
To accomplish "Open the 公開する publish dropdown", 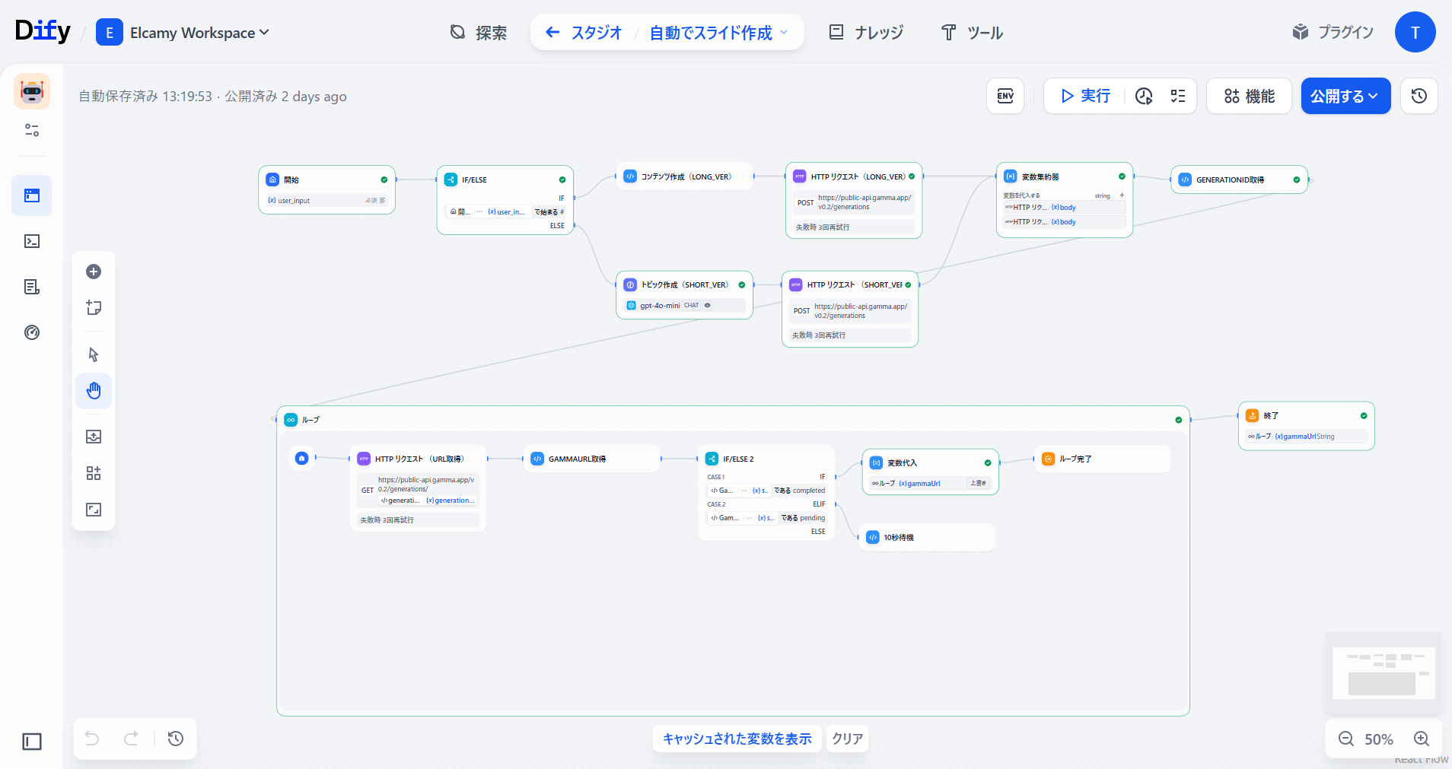I will pos(1345,96).
